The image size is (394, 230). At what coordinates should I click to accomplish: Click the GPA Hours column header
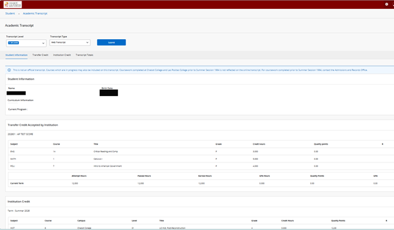point(265,176)
